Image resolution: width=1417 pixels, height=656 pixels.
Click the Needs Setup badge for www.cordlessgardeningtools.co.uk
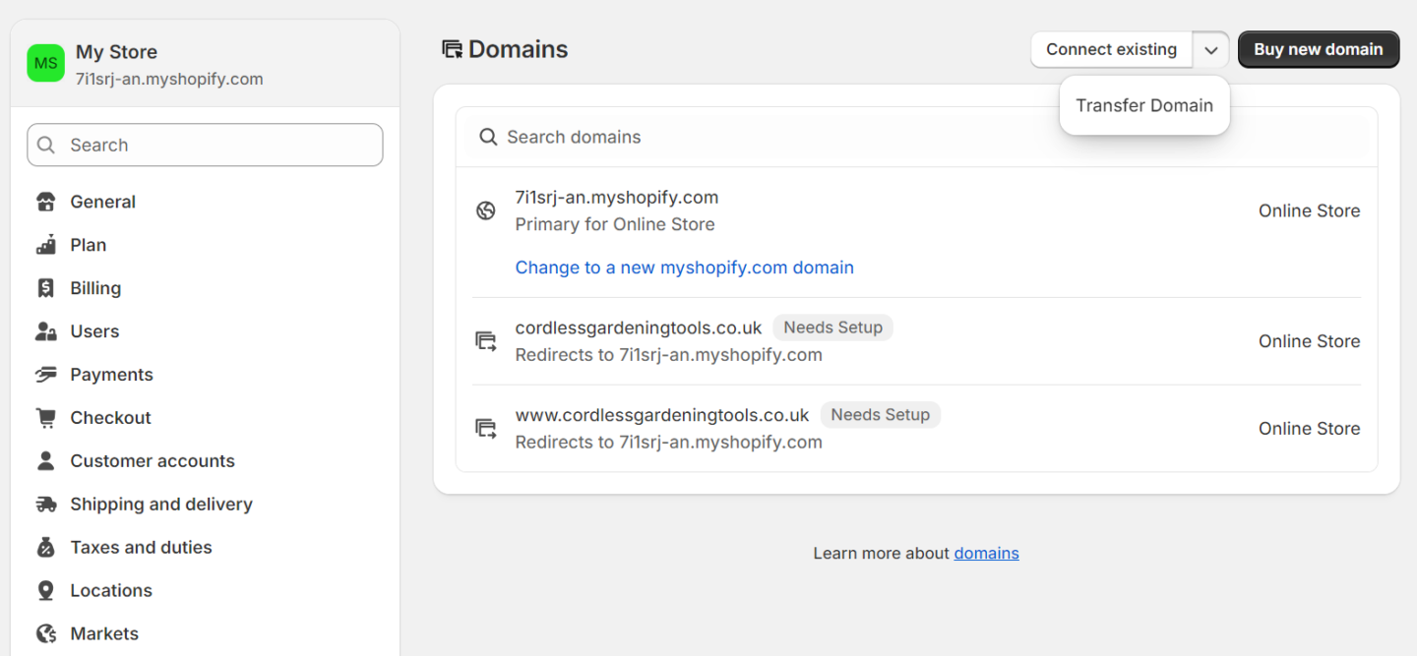[x=880, y=414]
